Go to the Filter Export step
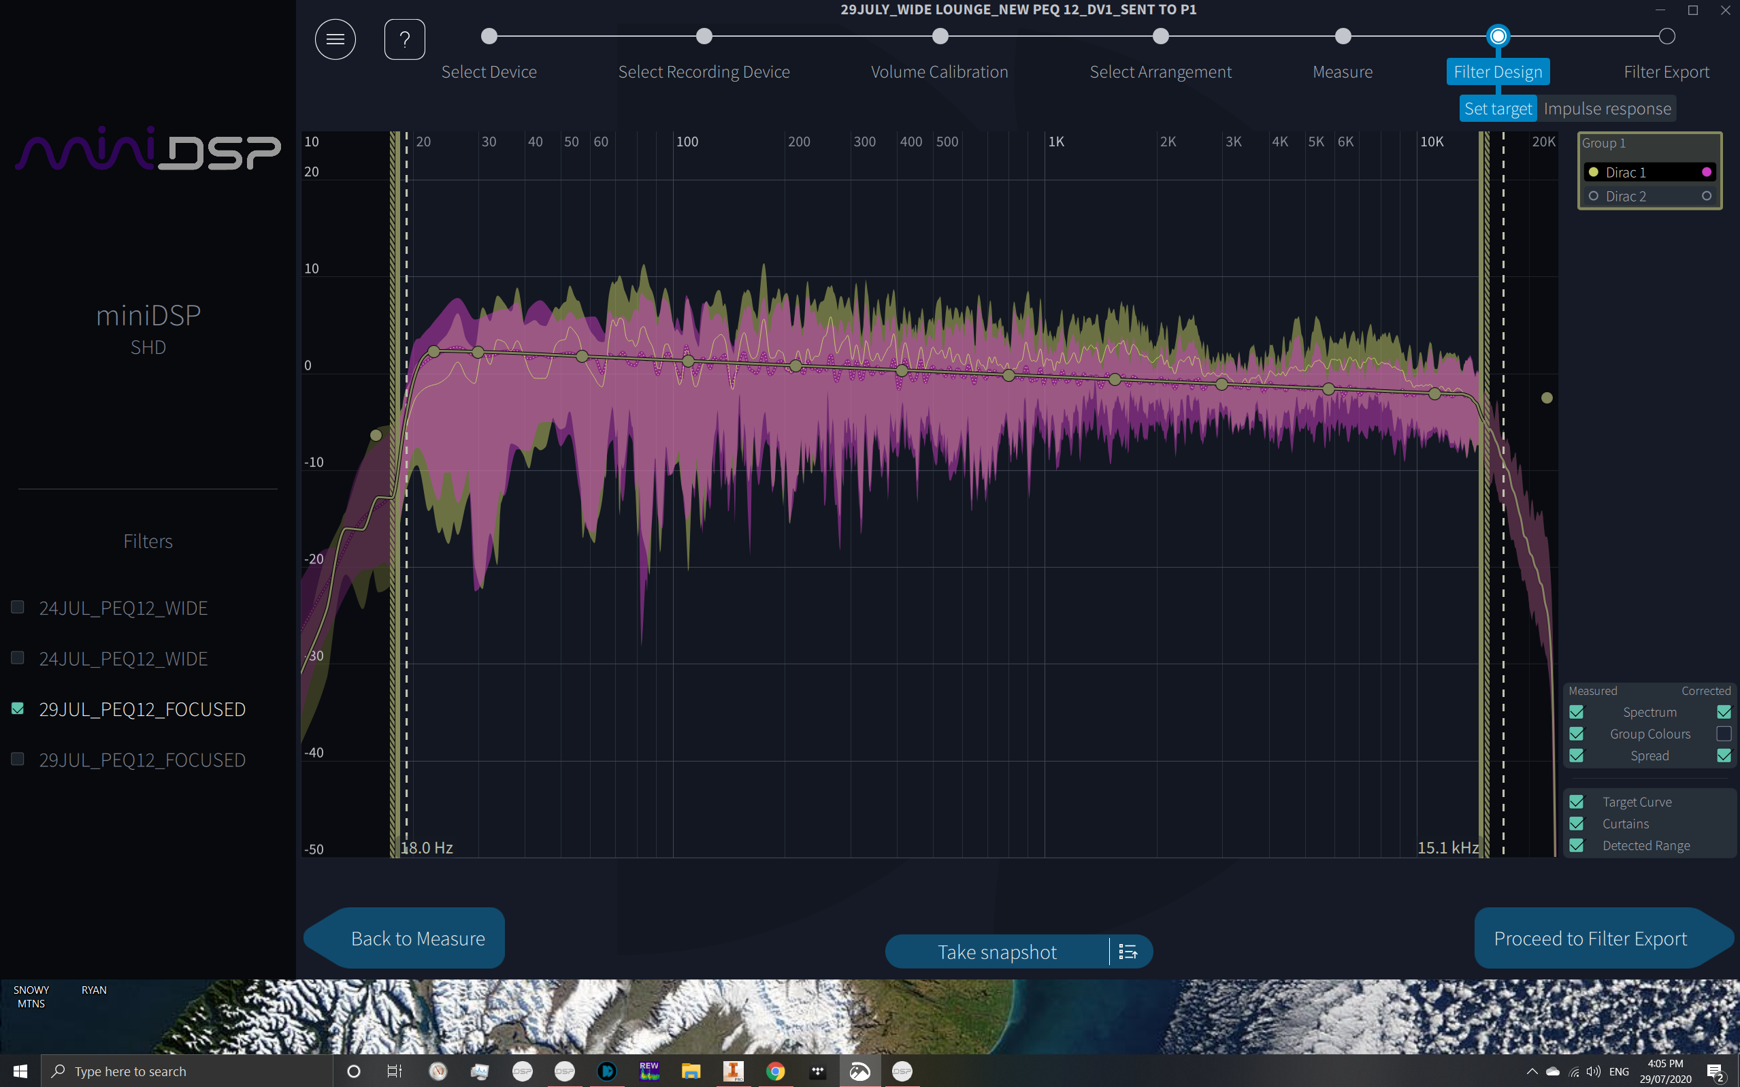 pos(1666,71)
